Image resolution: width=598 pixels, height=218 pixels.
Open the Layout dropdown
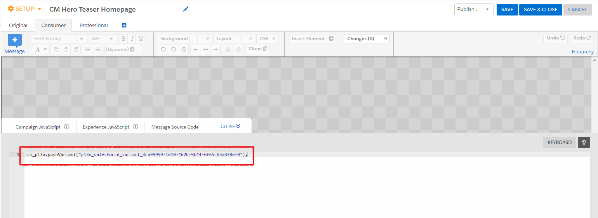tap(234, 39)
